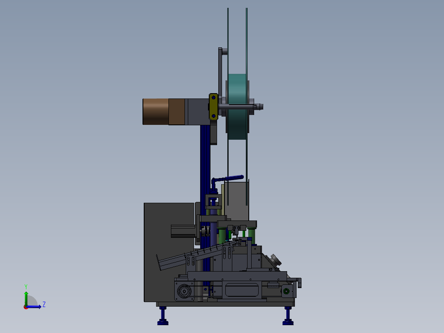444x333 pixels.
Task: Select the yellow bearing bracket
Action: coord(213,107)
